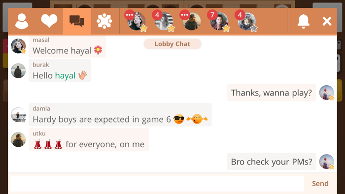This screenshot has width=345, height=194.
Task: Click the Lobby Chat label
Action: [172, 44]
